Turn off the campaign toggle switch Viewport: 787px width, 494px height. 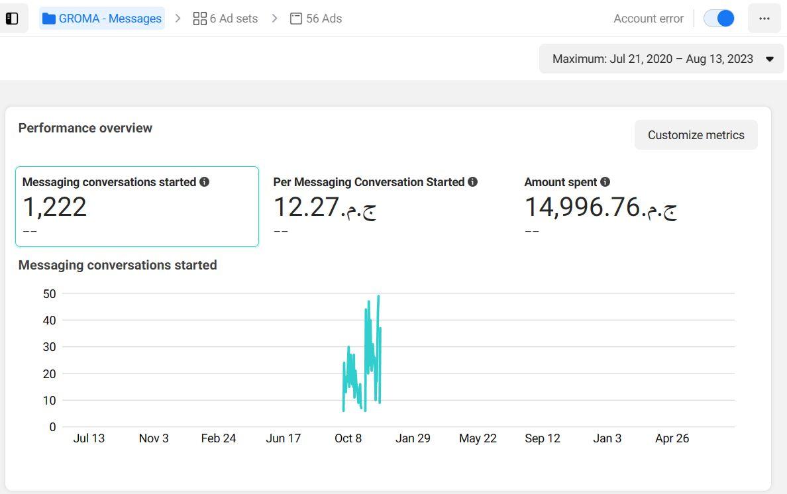[719, 19]
